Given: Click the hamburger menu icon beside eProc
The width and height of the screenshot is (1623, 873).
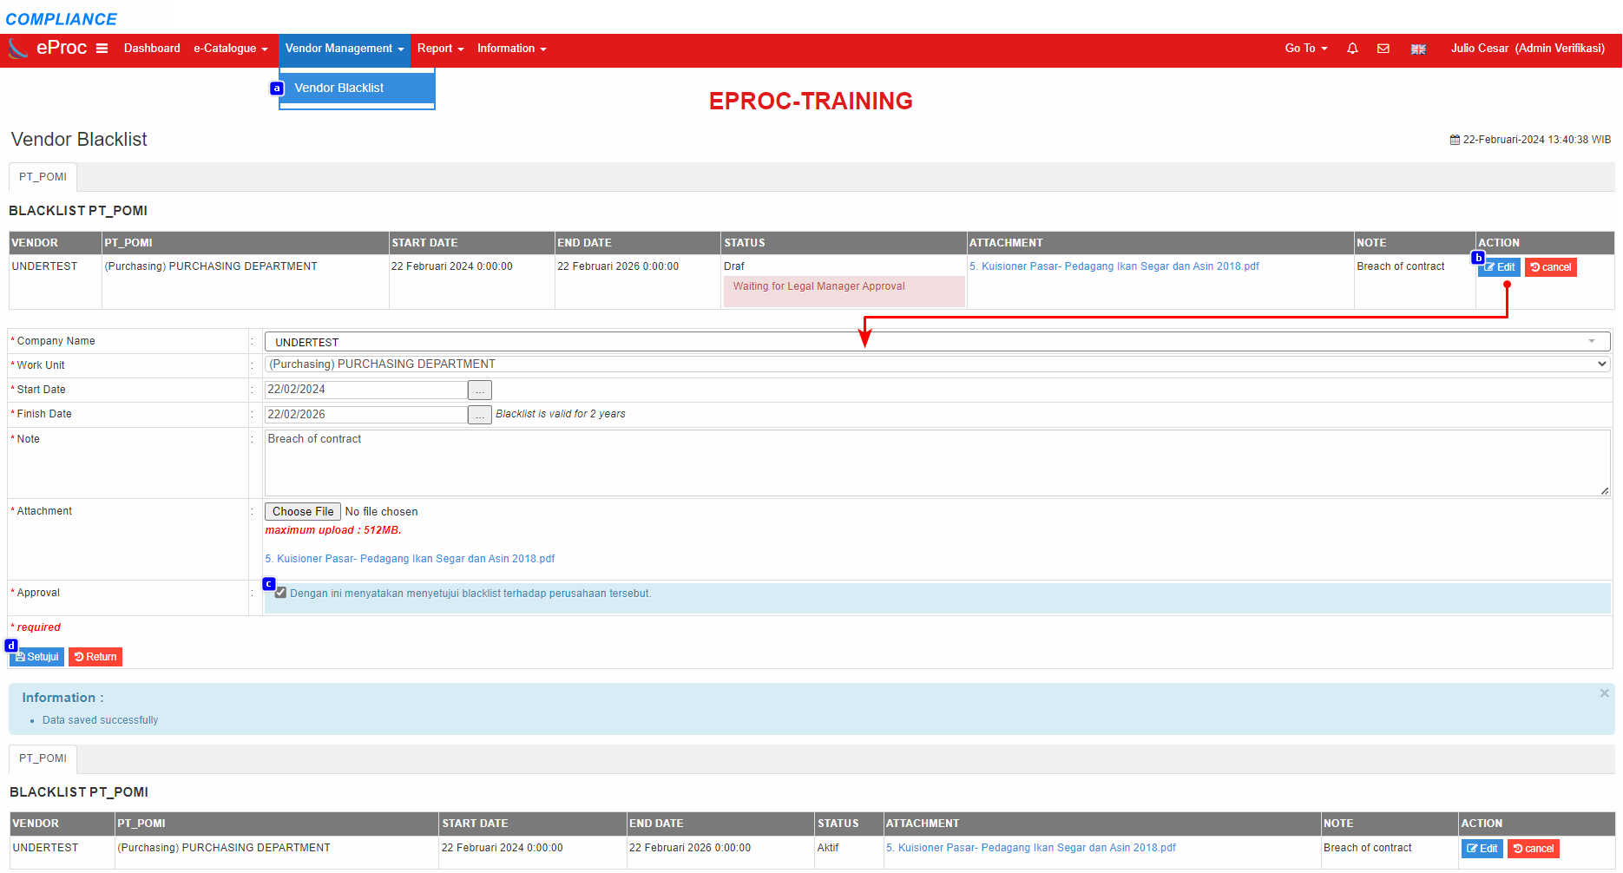Looking at the screenshot, I should (x=102, y=49).
